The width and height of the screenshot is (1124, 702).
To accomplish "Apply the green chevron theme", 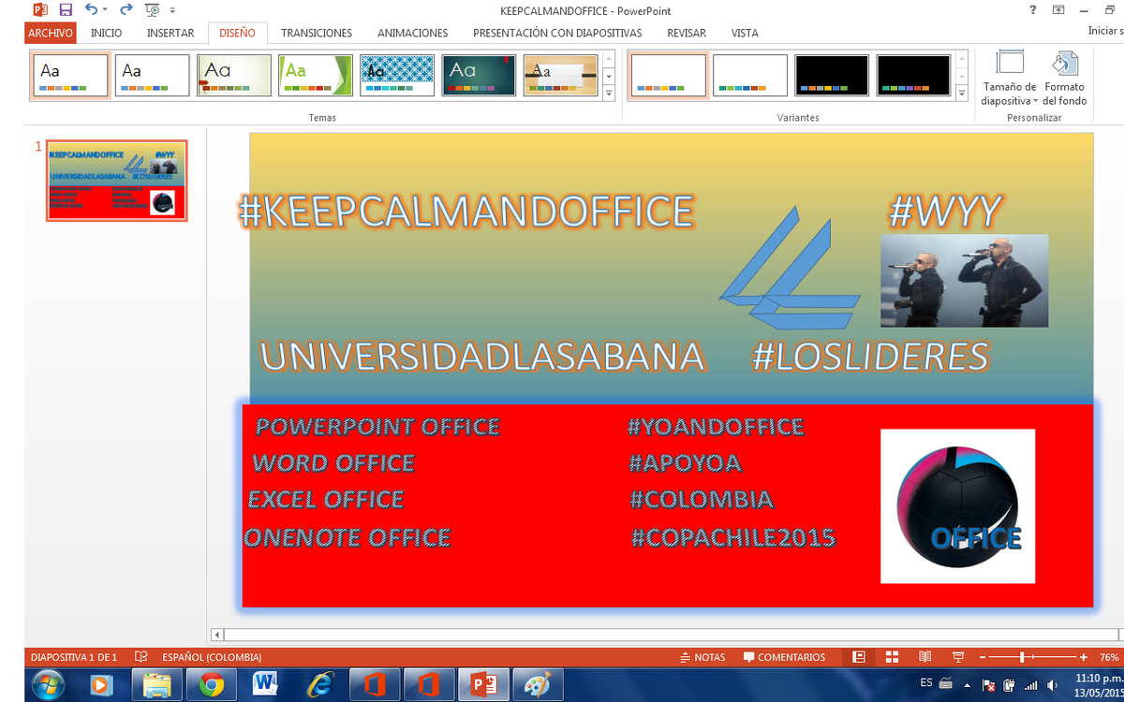I will tap(316, 75).
